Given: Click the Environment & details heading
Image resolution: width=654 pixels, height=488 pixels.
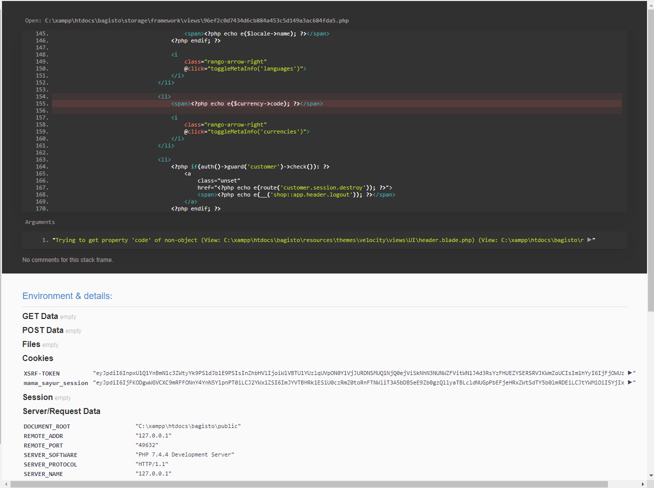Looking at the screenshot, I should 67,295.
